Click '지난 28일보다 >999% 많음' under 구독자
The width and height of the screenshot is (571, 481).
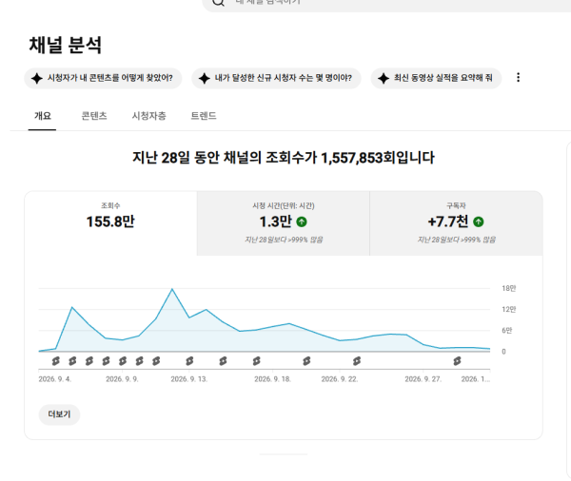click(456, 240)
